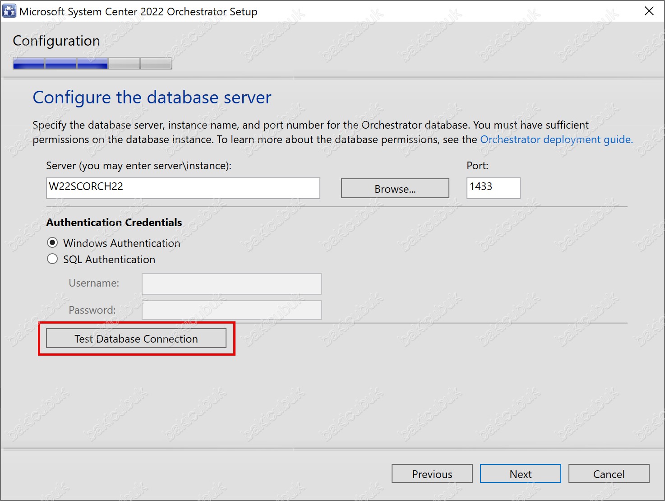This screenshot has width=665, height=501.
Task: Open Browse for database server
Action: (395, 188)
